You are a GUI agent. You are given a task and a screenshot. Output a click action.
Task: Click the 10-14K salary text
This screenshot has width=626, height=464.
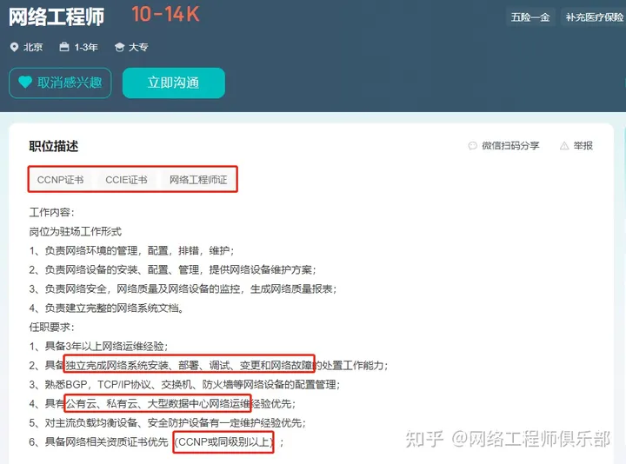click(165, 15)
